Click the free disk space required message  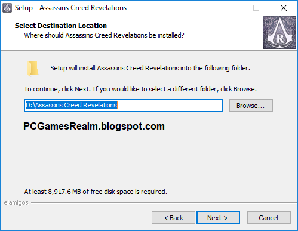96,192
